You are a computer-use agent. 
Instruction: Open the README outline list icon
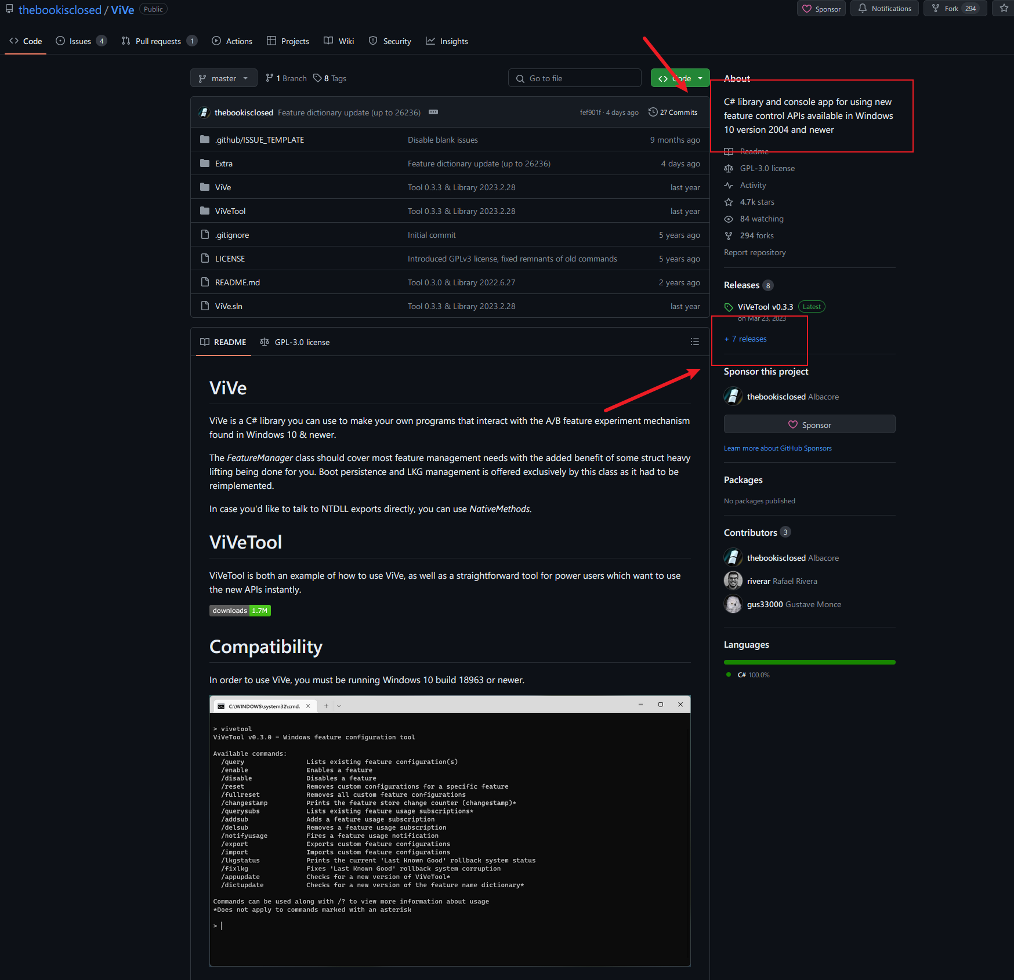click(694, 342)
